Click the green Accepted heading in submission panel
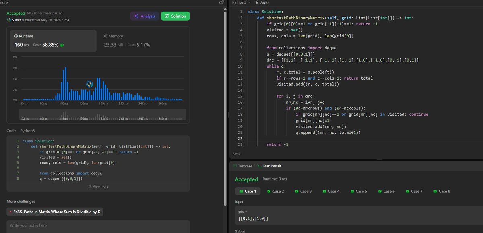Viewport: 483px width, 233px height. point(16,14)
